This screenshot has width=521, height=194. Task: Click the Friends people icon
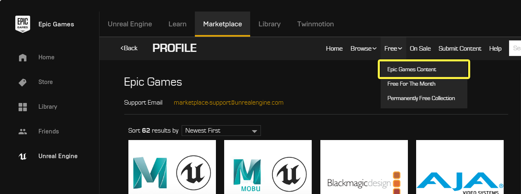tap(23, 131)
